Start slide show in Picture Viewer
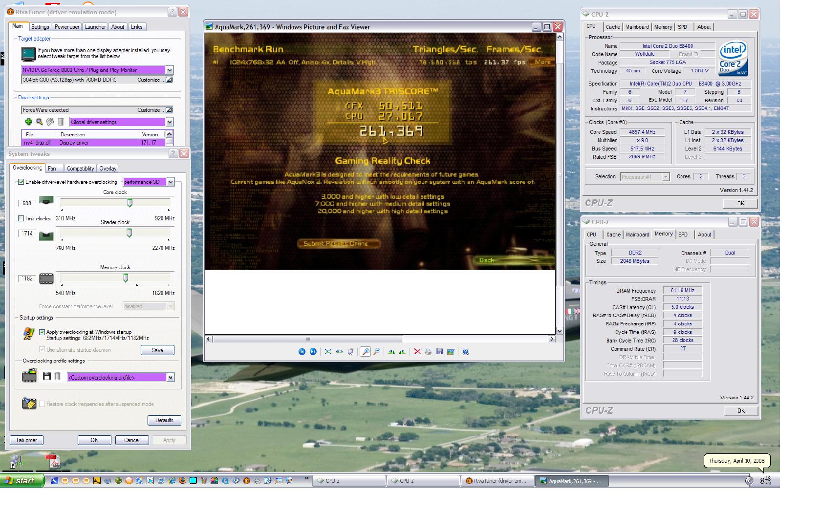821x513 pixels. (350, 352)
